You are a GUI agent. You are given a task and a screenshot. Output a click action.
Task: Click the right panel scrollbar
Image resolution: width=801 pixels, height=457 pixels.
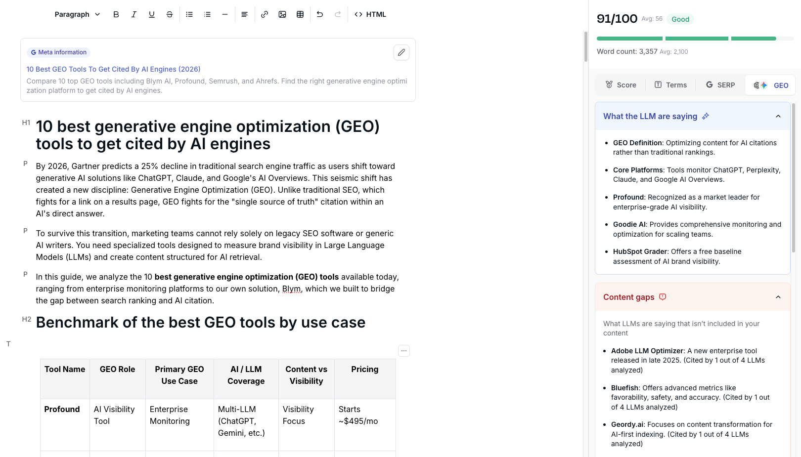[x=794, y=178]
